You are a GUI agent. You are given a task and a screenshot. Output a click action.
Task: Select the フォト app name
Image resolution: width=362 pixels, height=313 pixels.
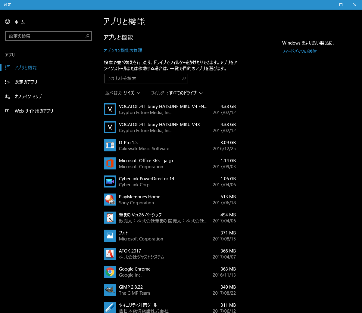pos(123,233)
